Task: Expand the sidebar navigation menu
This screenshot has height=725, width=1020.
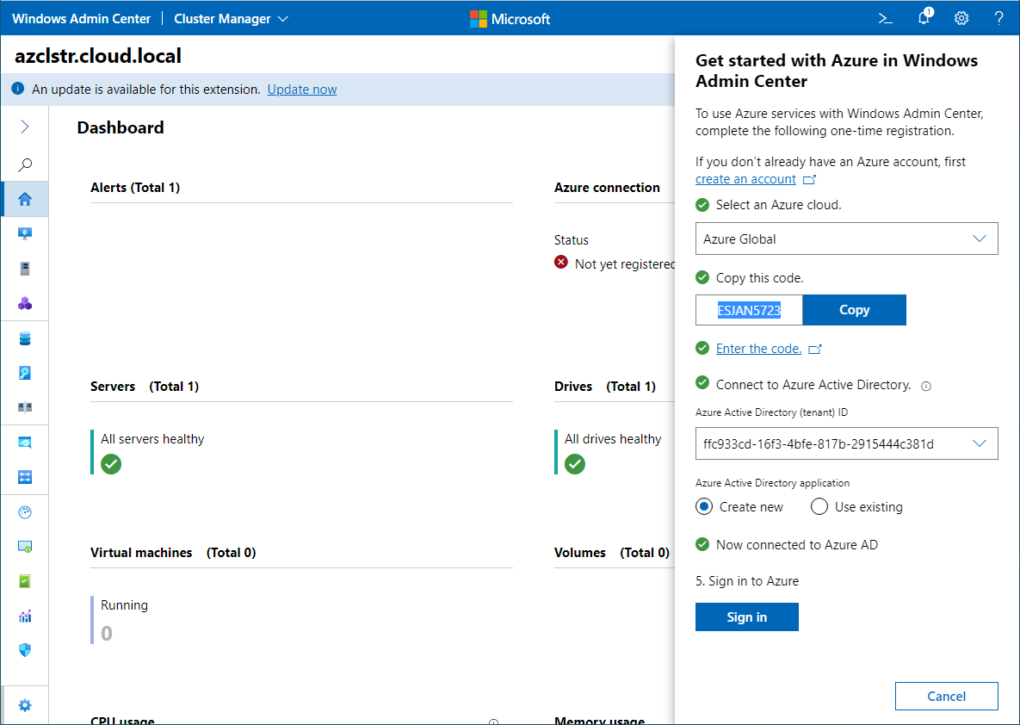Action: click(25, 127)
